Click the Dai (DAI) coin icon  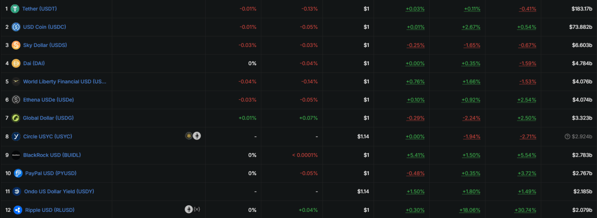(x=16, y=63)
